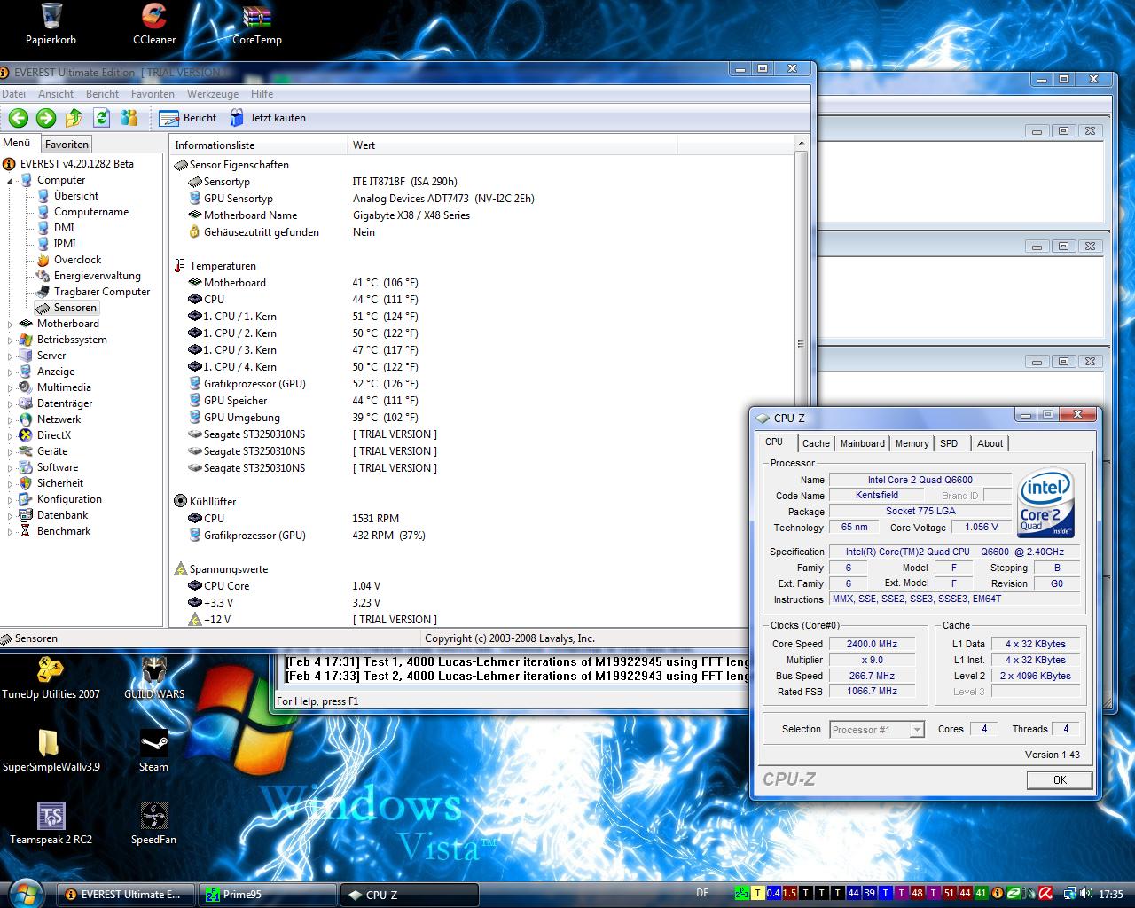
Task: Switch to Prime95 in the taskbar
Action: 268,895
